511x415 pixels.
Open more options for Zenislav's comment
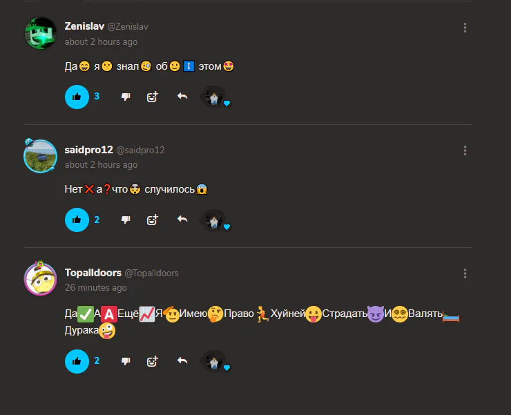pos(465,28)
